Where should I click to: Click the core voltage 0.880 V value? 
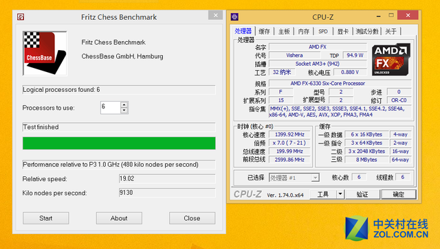(350, 72)
